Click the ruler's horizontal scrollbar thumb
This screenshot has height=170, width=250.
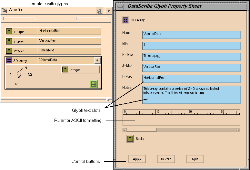coord(141,130)
